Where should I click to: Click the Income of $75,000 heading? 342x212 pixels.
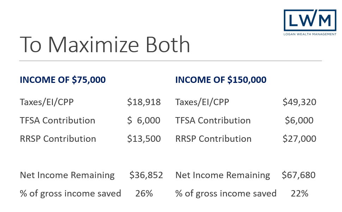(63, 80)
